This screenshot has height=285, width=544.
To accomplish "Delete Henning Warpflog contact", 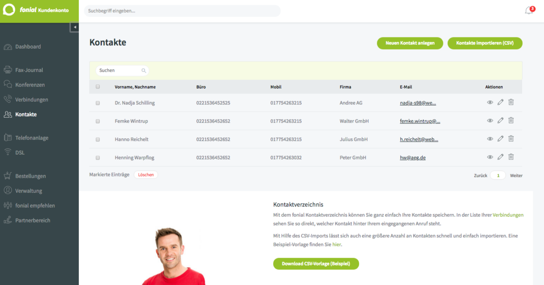I will pyautogui.click(x=511, y=157).
